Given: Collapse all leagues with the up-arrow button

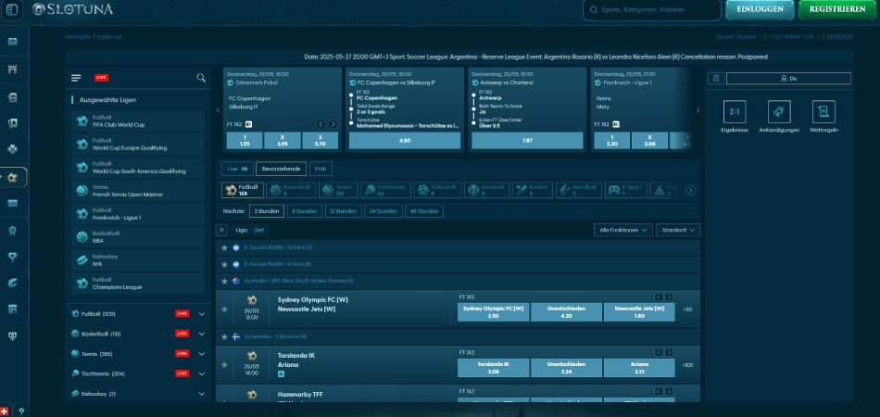Looking at the screenshot, I should 221,230.
